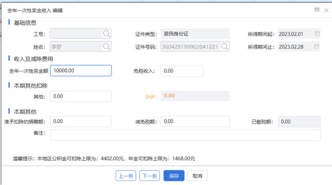
Task: Go to previous record with 上一条
Action: [x=126, y=176]
